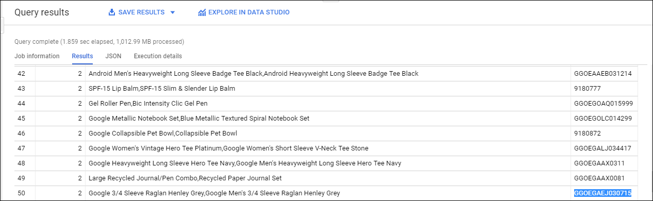This screenshot has width=653, height=201.
Task: Click SKU value 9180872
Action: [587, 133]
